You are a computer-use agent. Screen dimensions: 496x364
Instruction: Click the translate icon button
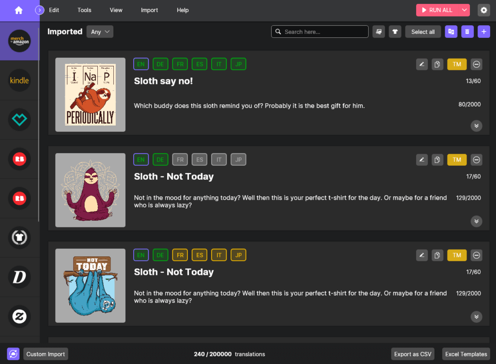point(451,32)
